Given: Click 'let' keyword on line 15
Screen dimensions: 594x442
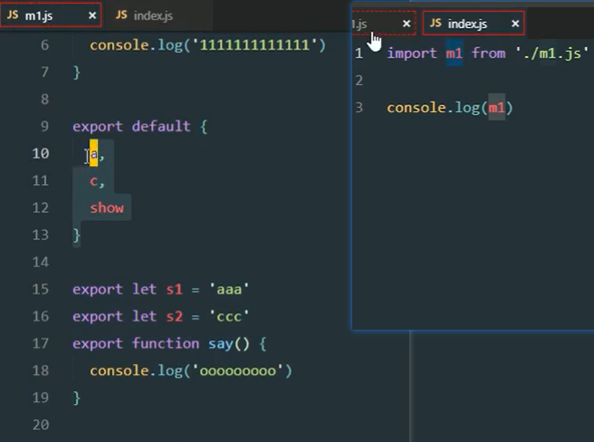Looking at the screenshot, I should [144, 289].
